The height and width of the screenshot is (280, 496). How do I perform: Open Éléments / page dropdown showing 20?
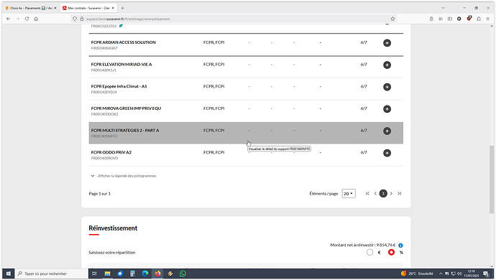click(349, 194)
